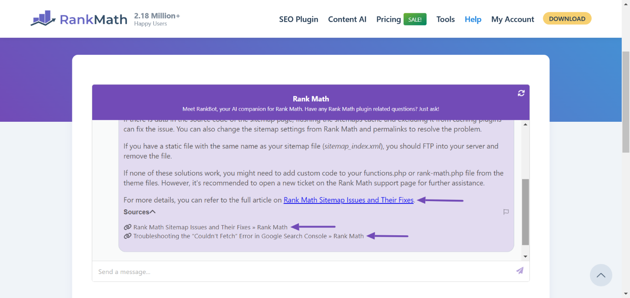Open source Rank Math Sitemap Issues and Their Fixes » Rank Math
Screen dimensions: 630x298
click(x=210, y=227)
